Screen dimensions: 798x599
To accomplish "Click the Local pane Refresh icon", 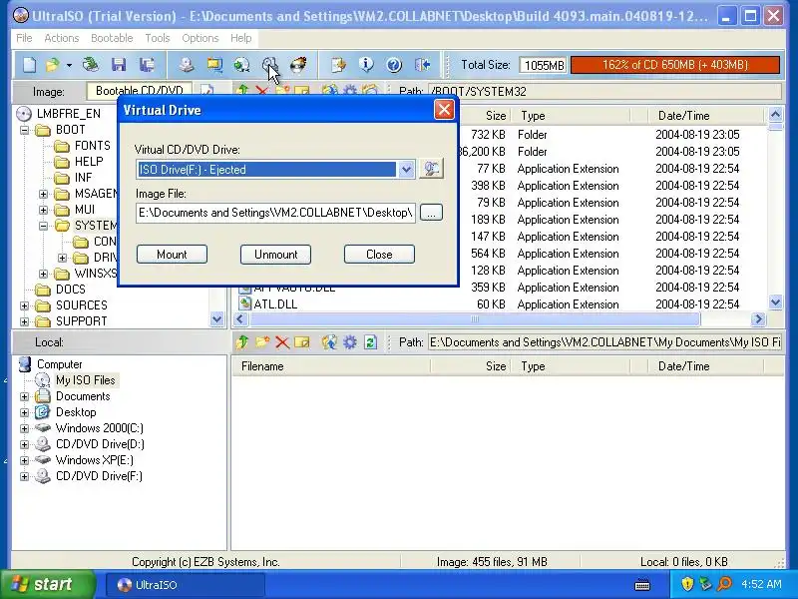I will [370, 342].
